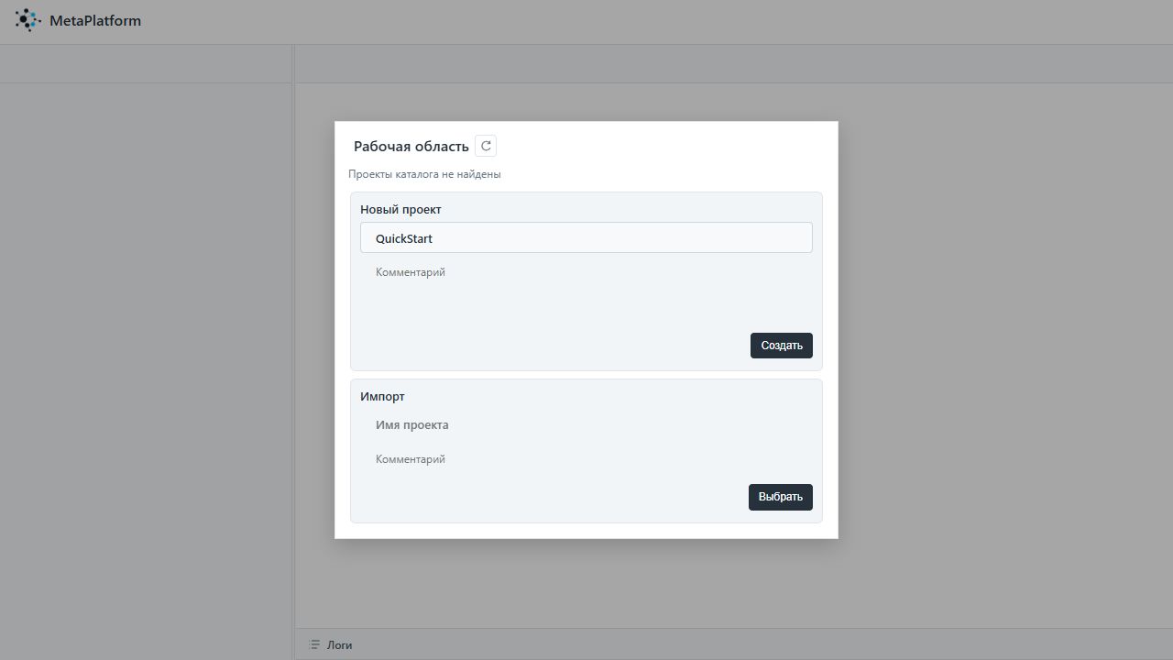The image size is (1173, 660).
Task: Click the Импорт section label
Action: point(382,397)
